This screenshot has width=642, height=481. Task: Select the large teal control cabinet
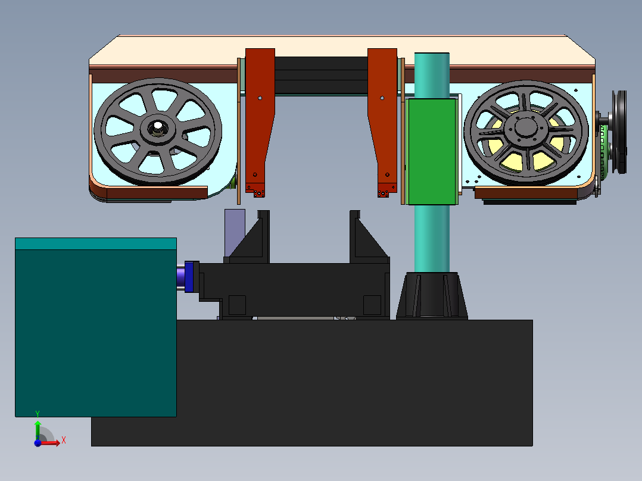(x=96, y=327)
